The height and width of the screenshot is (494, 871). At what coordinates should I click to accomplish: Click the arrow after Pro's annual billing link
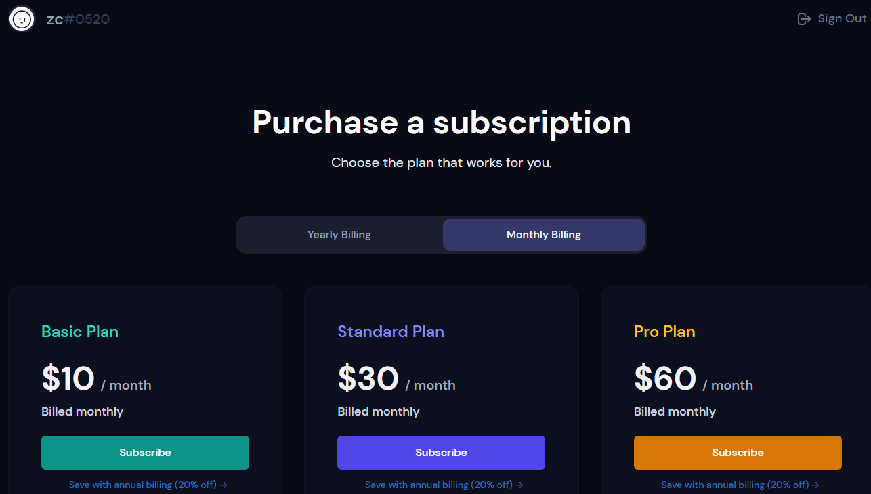tap(816, 485)
